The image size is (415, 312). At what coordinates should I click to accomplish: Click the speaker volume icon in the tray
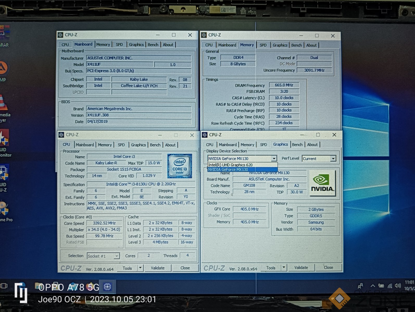point(398,286)
